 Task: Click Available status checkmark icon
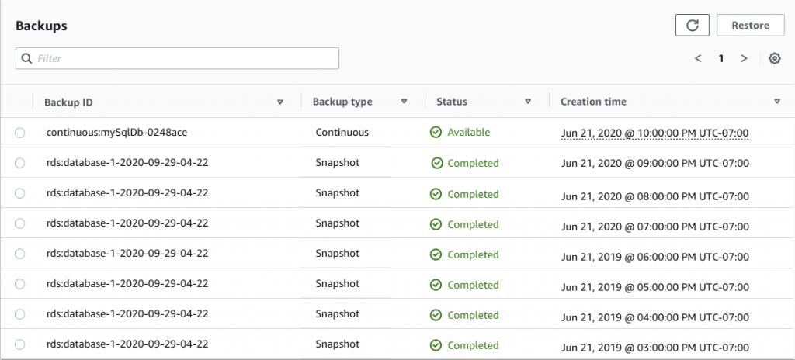click(436, 133)
